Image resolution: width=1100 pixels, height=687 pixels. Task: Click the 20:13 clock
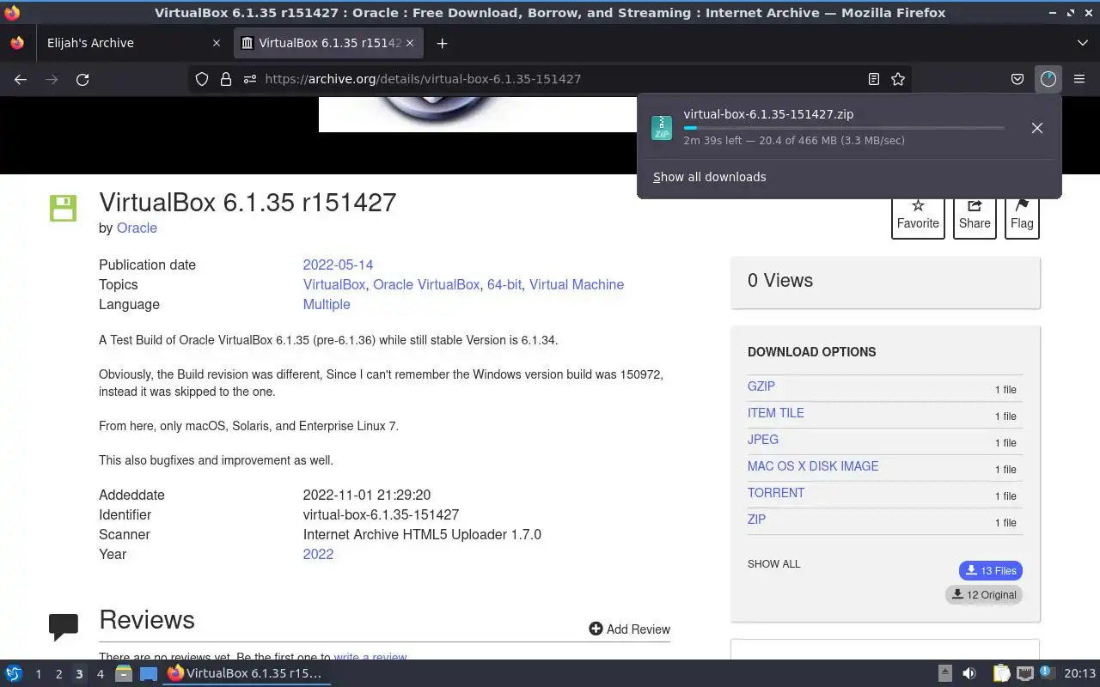click(x=1079, y=674)
